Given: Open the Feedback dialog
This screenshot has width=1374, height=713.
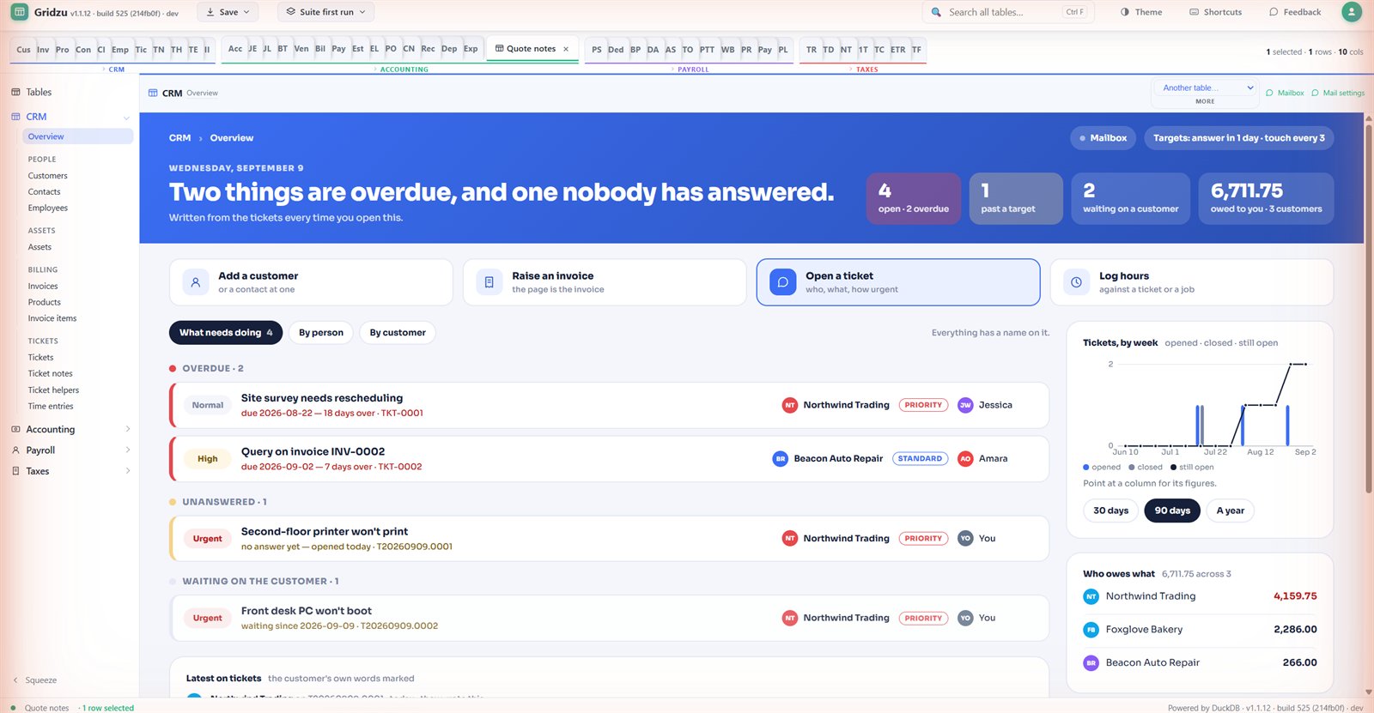Looking at the screenshot, I should [1295, 12].
